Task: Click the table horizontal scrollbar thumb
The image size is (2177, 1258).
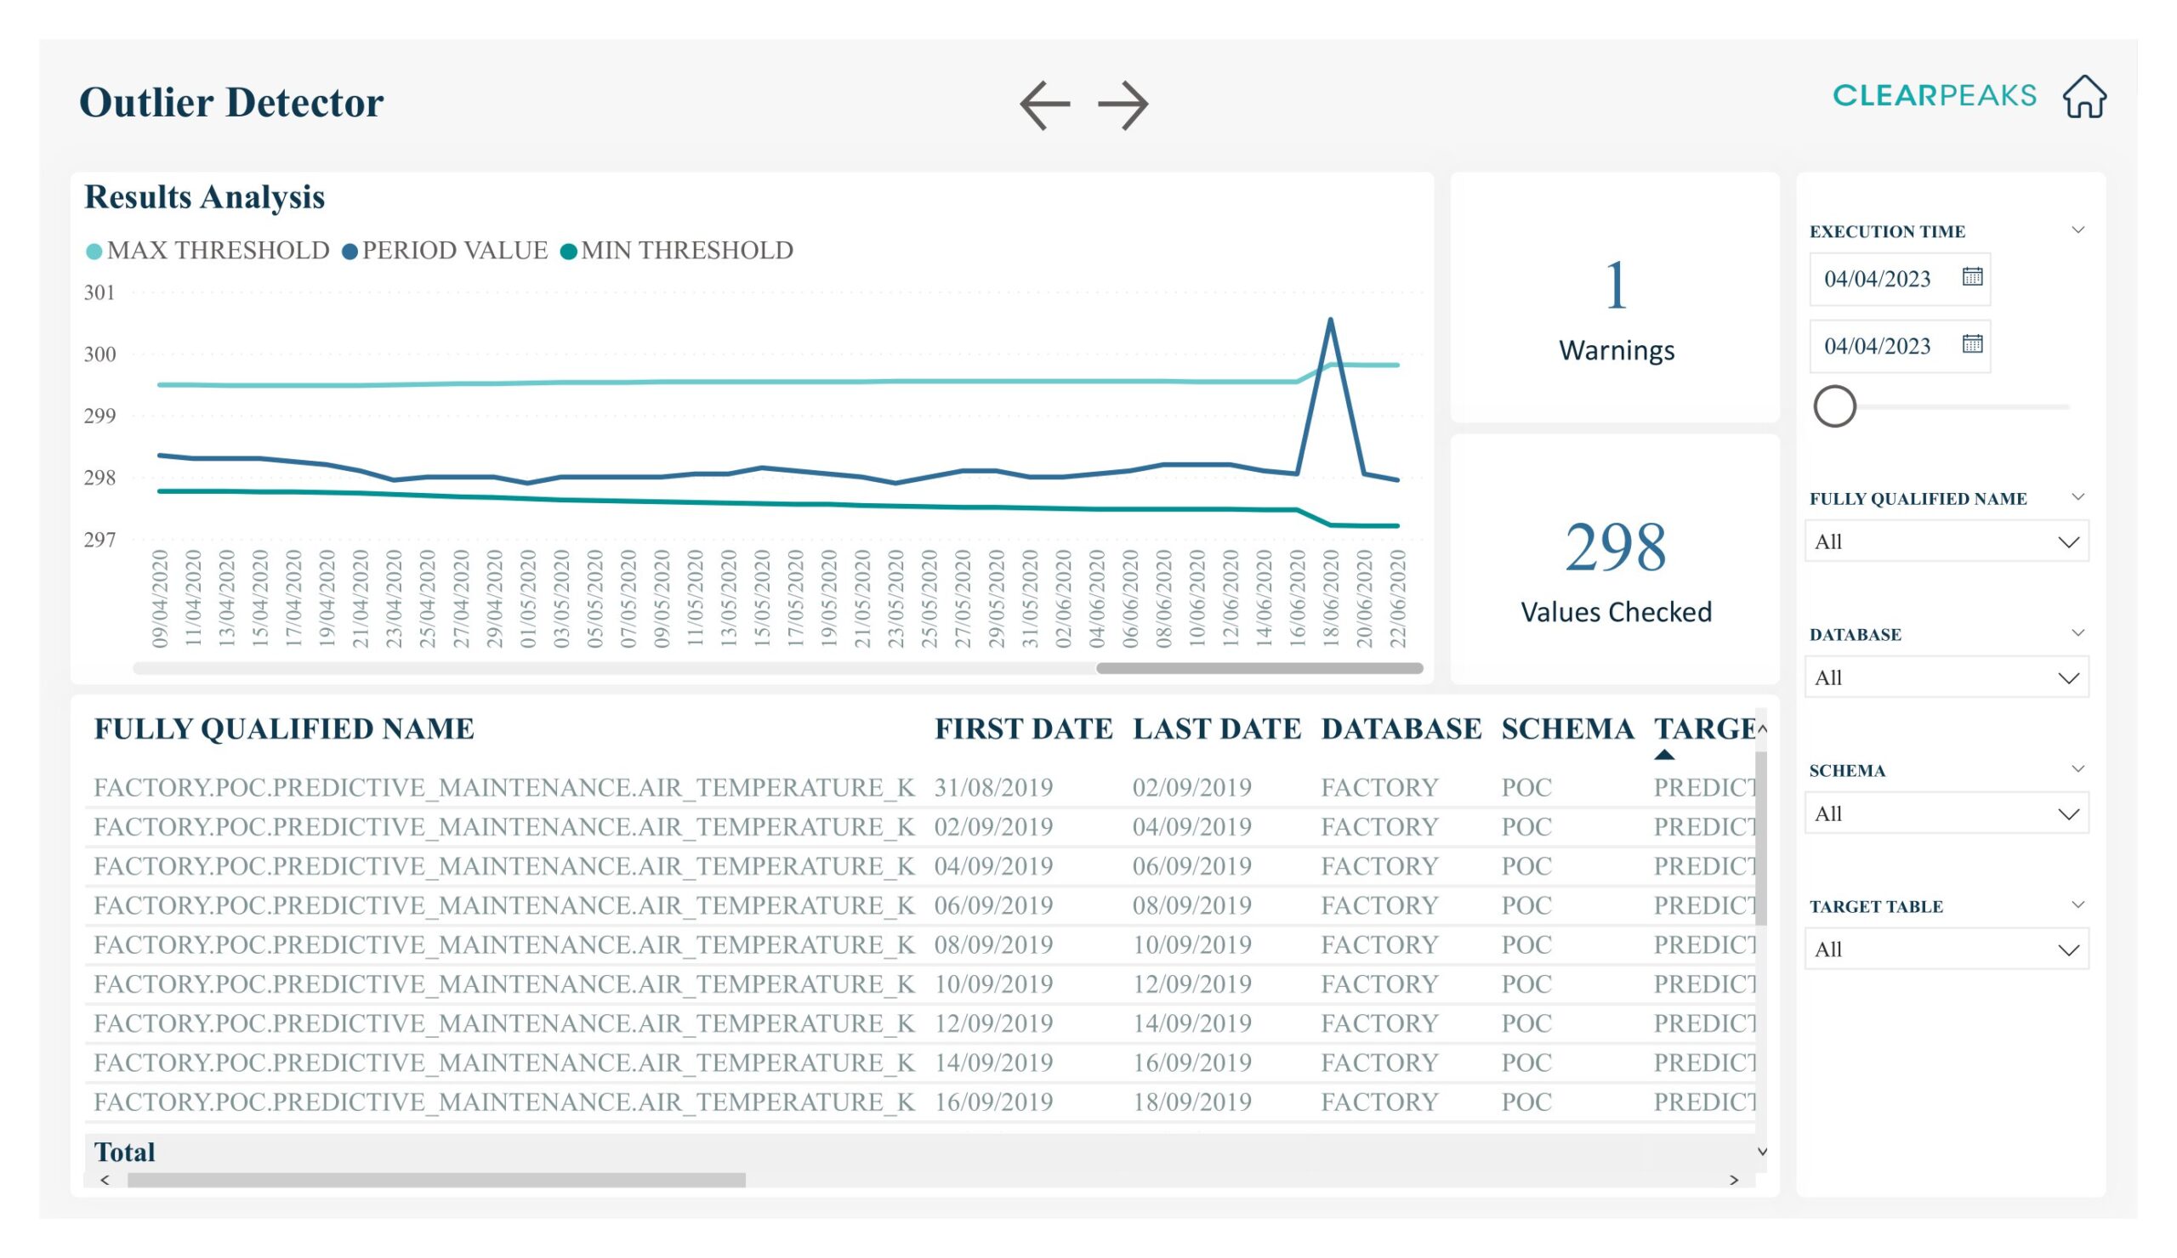Action: (436, 1180)
